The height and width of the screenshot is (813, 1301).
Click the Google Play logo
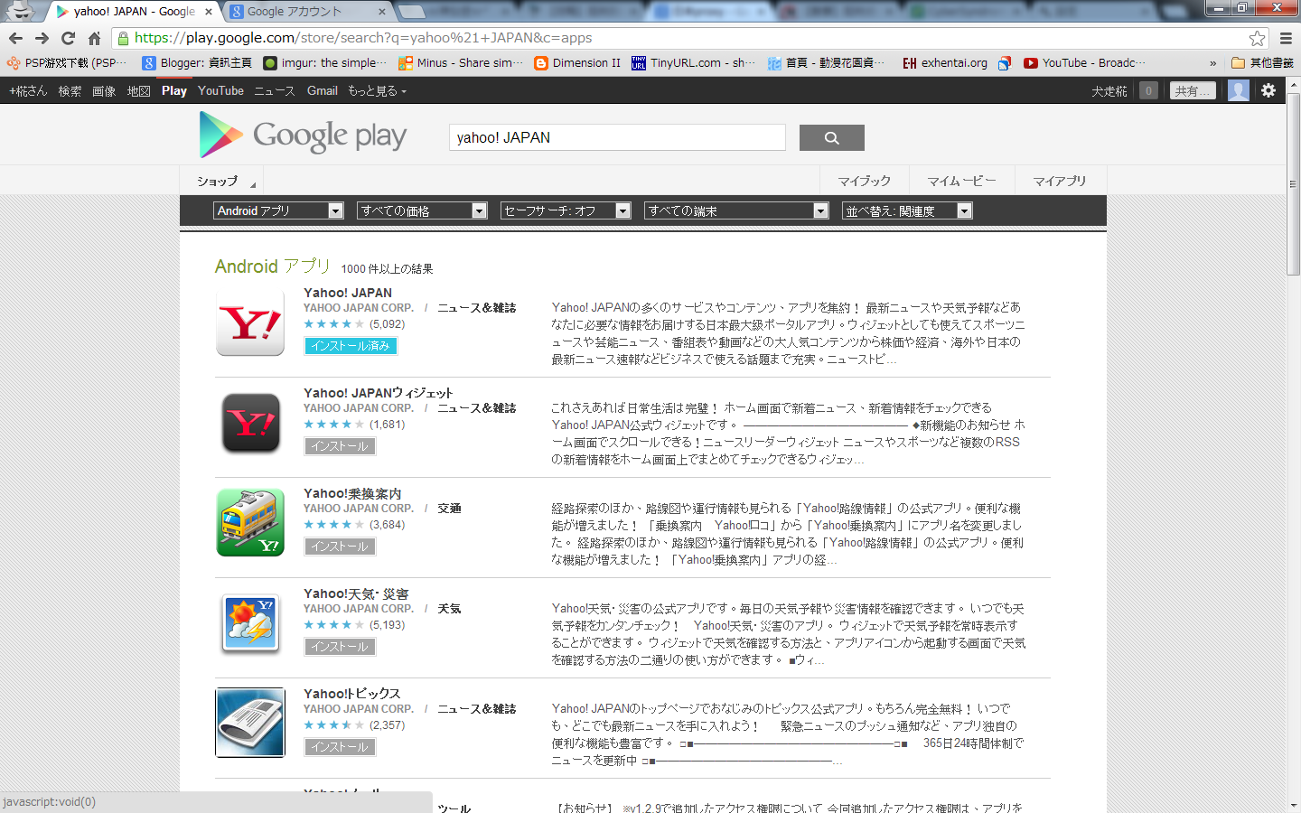303,135
